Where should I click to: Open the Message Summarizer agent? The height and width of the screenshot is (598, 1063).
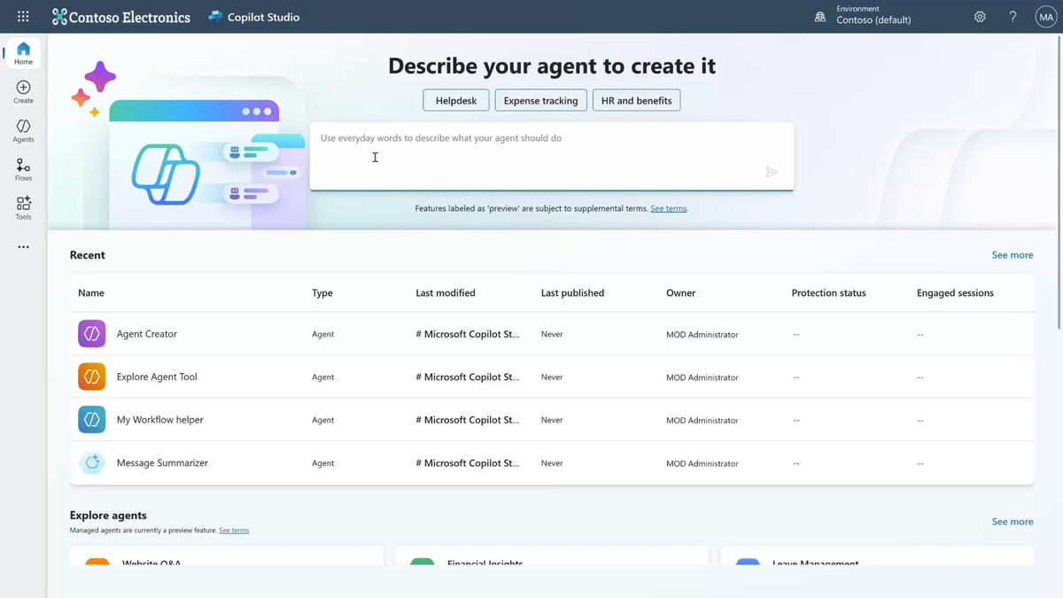click(x=162, y=462)
